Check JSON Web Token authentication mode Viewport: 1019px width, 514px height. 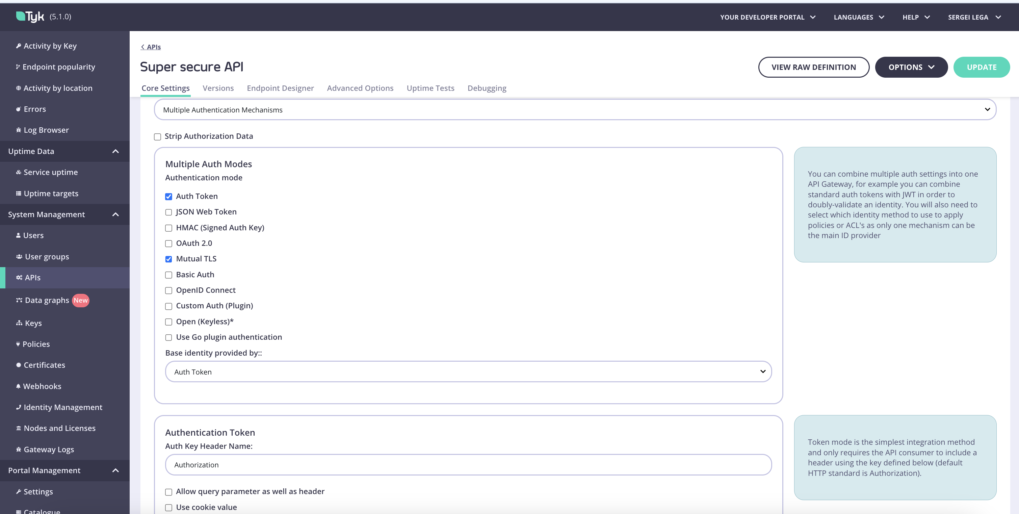[x=169, y=212]
